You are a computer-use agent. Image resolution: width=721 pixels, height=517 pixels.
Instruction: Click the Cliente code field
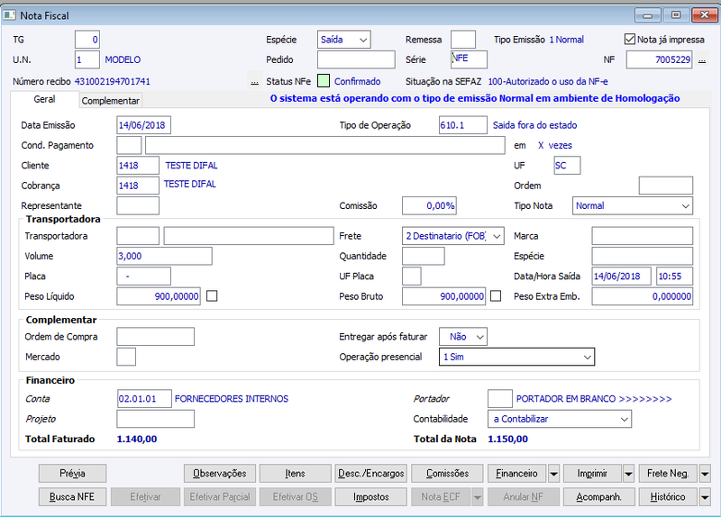pyautogui.click(x=138, y=166)
